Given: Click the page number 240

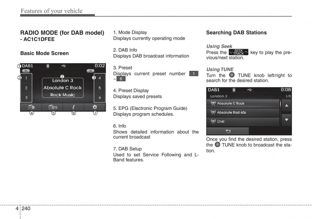Looking at the screenshot, I should click(26, 208).
